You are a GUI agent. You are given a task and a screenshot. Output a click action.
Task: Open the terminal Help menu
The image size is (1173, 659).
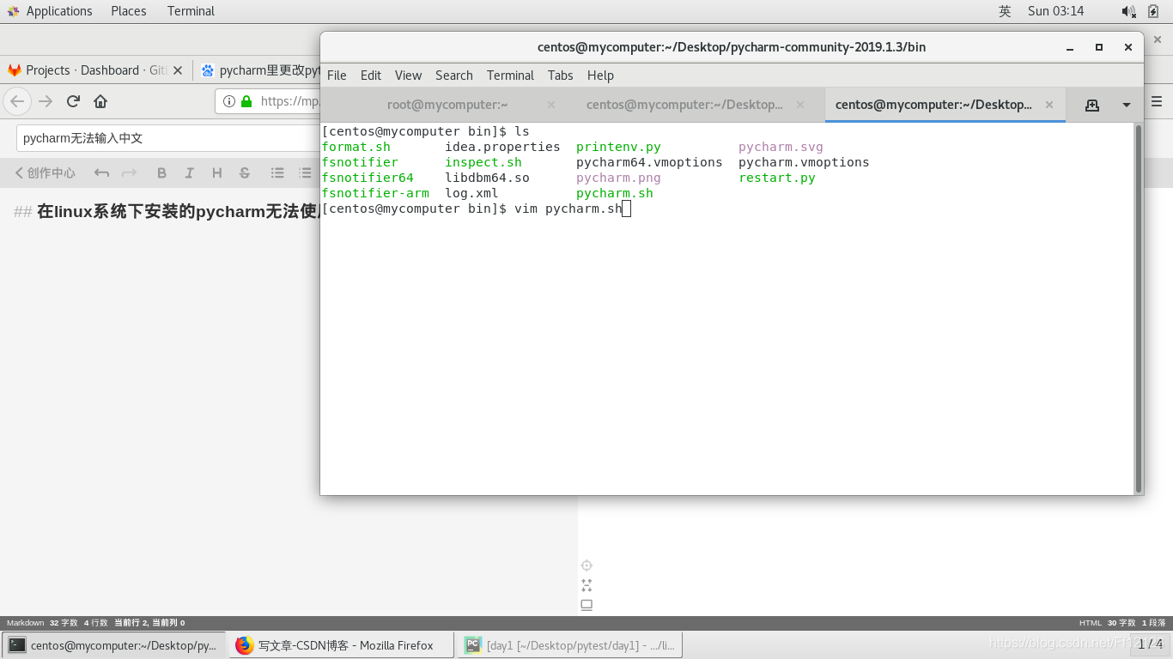600,76
